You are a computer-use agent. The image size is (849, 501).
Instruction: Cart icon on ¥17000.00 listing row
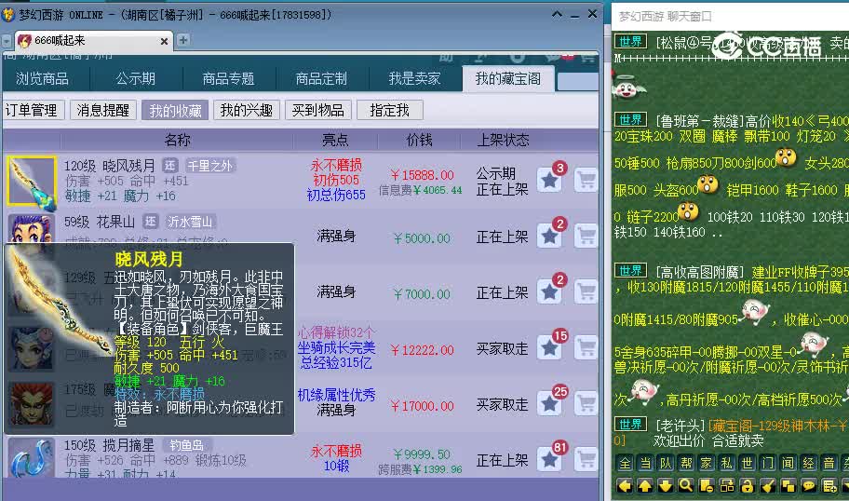click(x=586, y=403)
